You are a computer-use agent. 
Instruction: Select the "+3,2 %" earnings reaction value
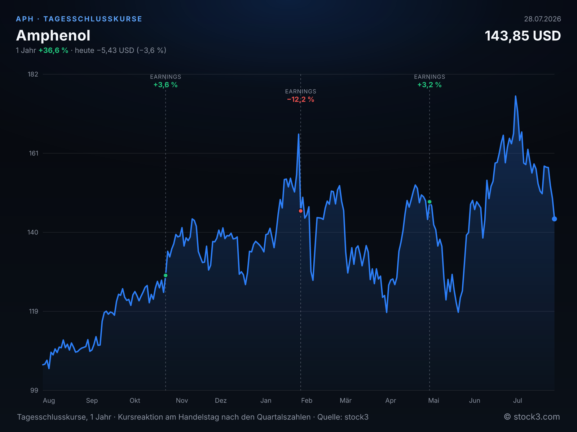[430, 85]
